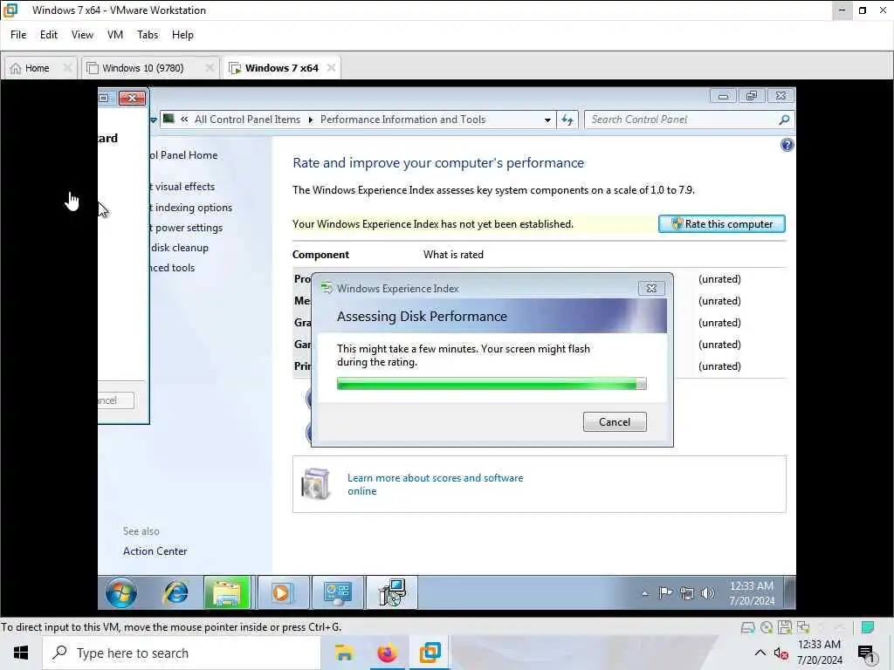Open the VMware View menu
The image size is (894, 670).
point(82,35)
